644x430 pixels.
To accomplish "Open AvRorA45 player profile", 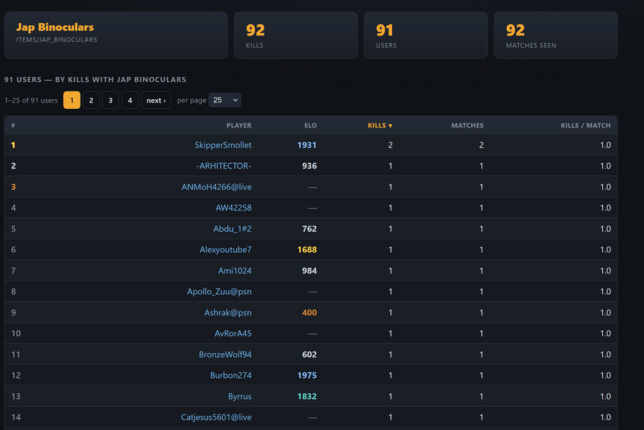I will click(x=233, y=333).
